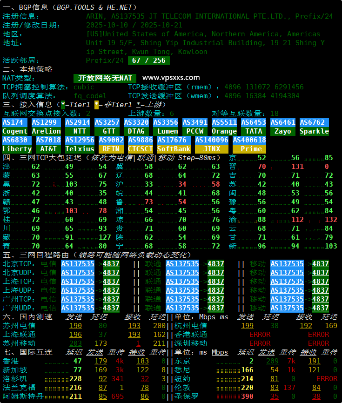
Task: Click the 新 province first latency 96
Action: (262, 246)
